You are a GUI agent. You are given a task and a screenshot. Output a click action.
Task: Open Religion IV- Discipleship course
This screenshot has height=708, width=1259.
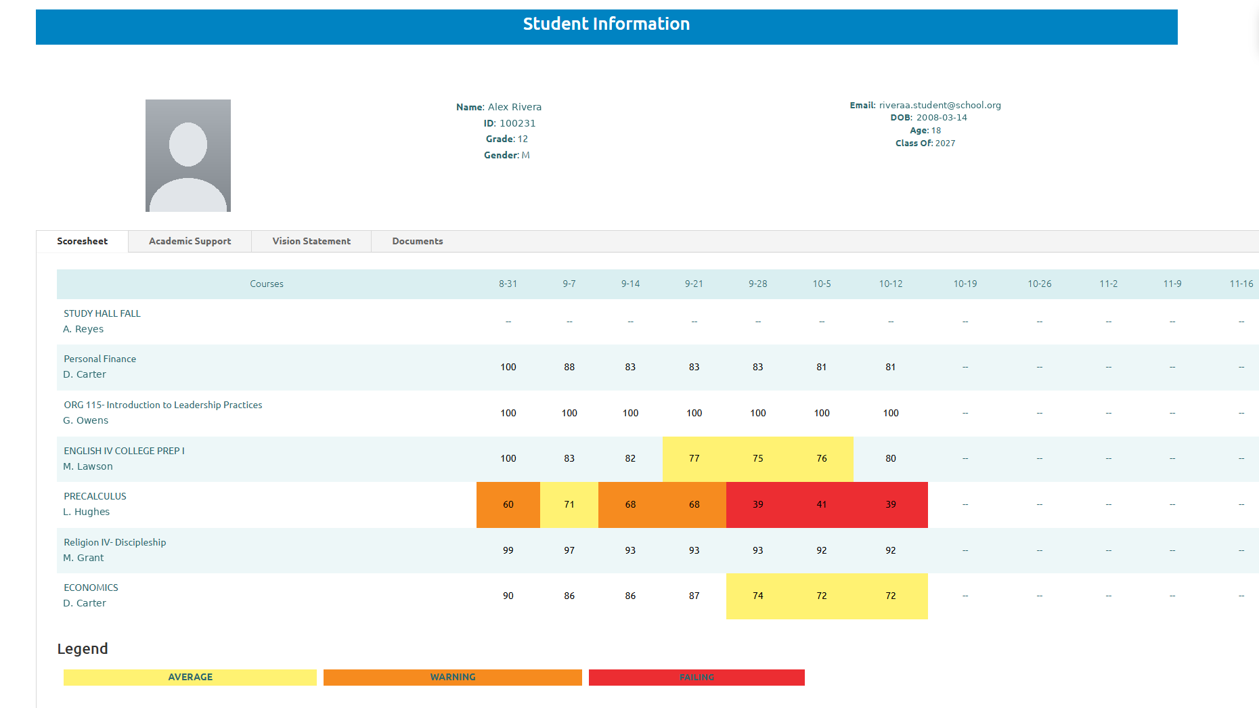[x=115, y=542]
